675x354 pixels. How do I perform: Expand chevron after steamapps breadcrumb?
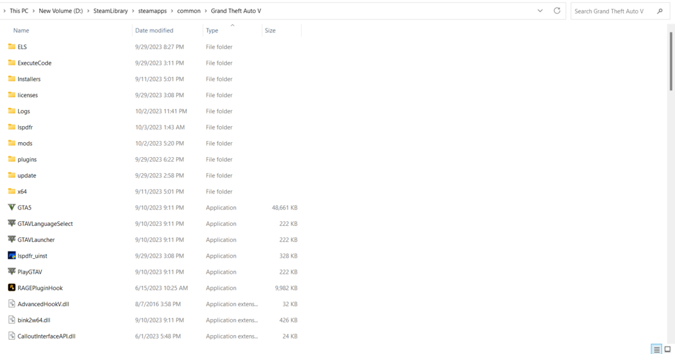(172, 11)
